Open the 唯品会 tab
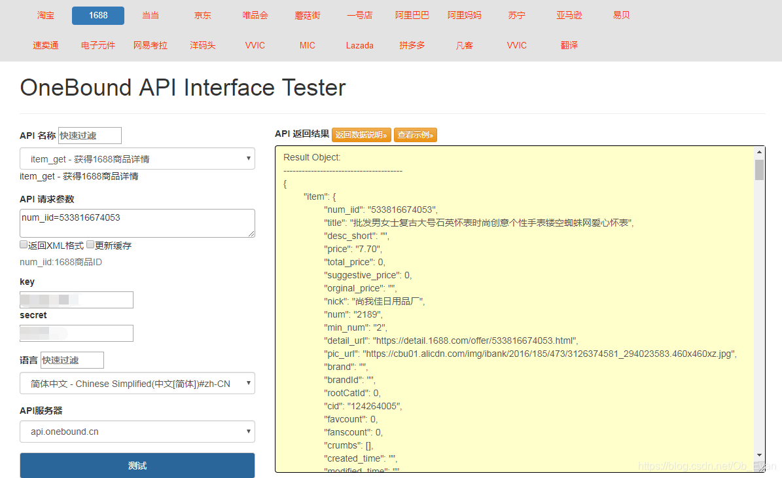 [255, 16]
